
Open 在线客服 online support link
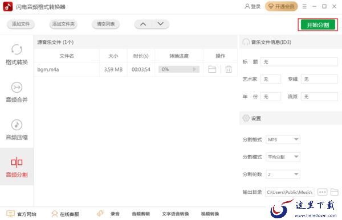click(x=70, y=214)
